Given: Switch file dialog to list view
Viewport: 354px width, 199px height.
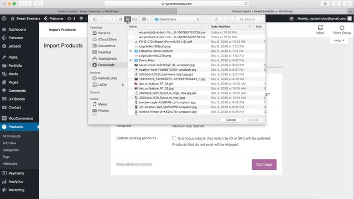Looking at the screenshot, I should tap(128, 19).
